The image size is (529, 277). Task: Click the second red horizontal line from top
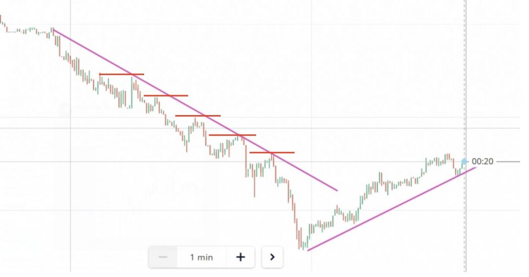pos(166,95)
